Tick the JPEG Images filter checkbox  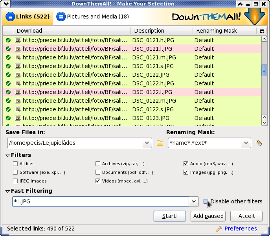[x=15, y=181]
